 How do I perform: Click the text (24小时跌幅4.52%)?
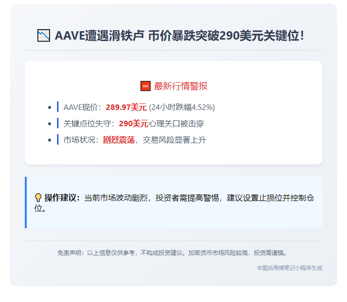coord(182,107)
